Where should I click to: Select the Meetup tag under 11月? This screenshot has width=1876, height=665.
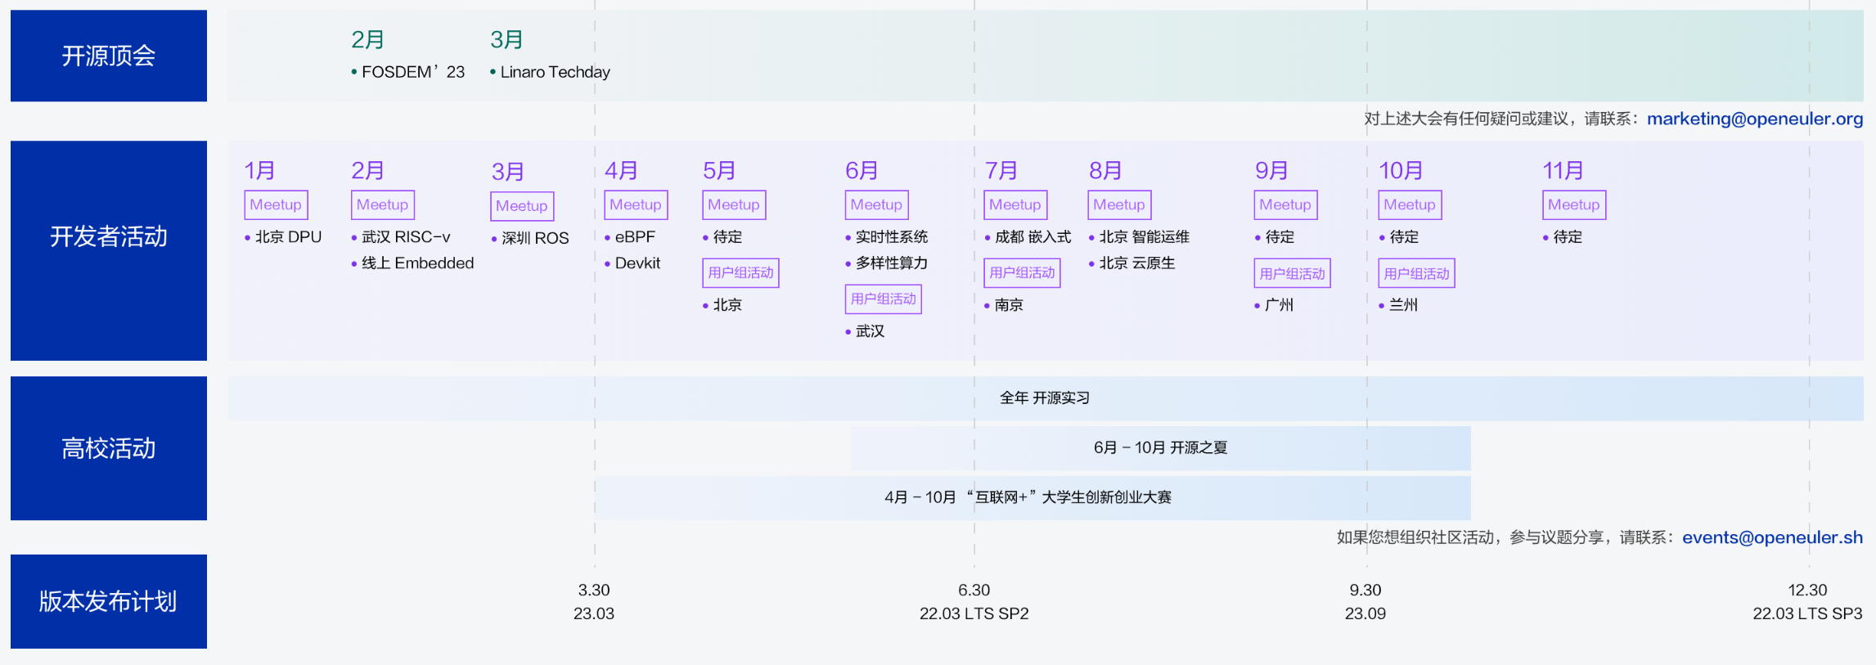(x=1573, y=204)
